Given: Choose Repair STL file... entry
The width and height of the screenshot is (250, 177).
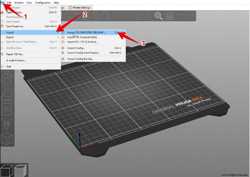Looking at the screenshot, I should pos(30,54).
